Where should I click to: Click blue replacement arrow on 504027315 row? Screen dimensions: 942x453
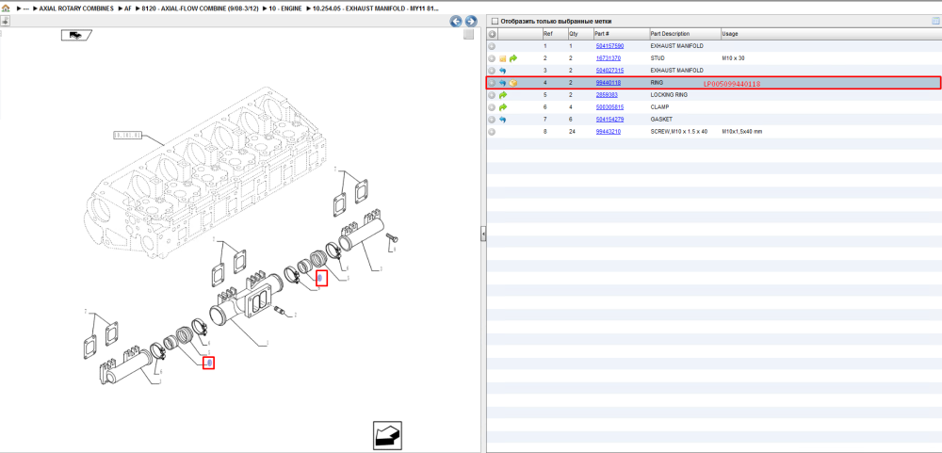[x=503, y=71]
